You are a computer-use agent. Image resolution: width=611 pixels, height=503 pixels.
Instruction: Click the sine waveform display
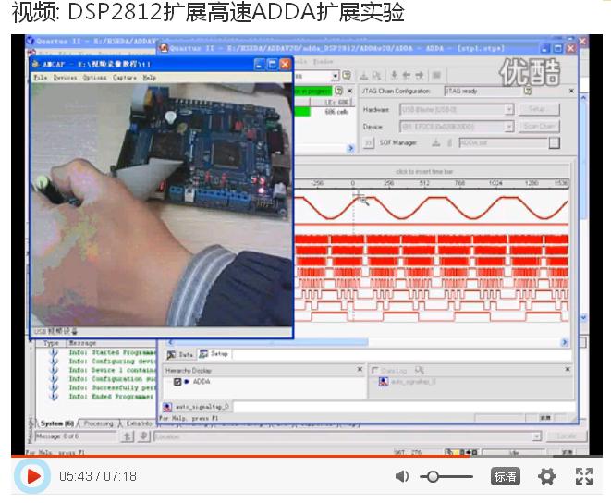(432, 208)
